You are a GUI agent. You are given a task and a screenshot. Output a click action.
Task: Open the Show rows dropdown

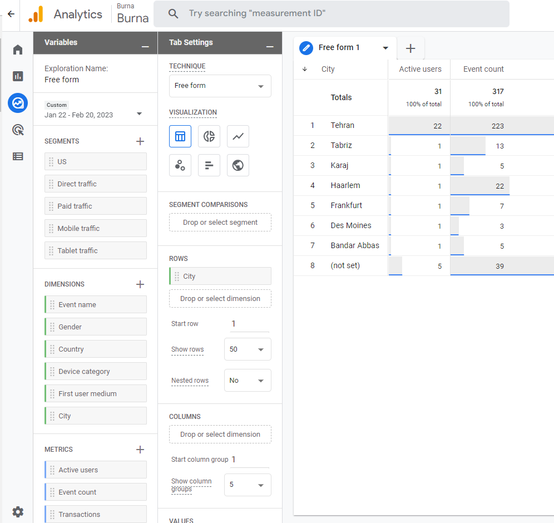[248, 349]
